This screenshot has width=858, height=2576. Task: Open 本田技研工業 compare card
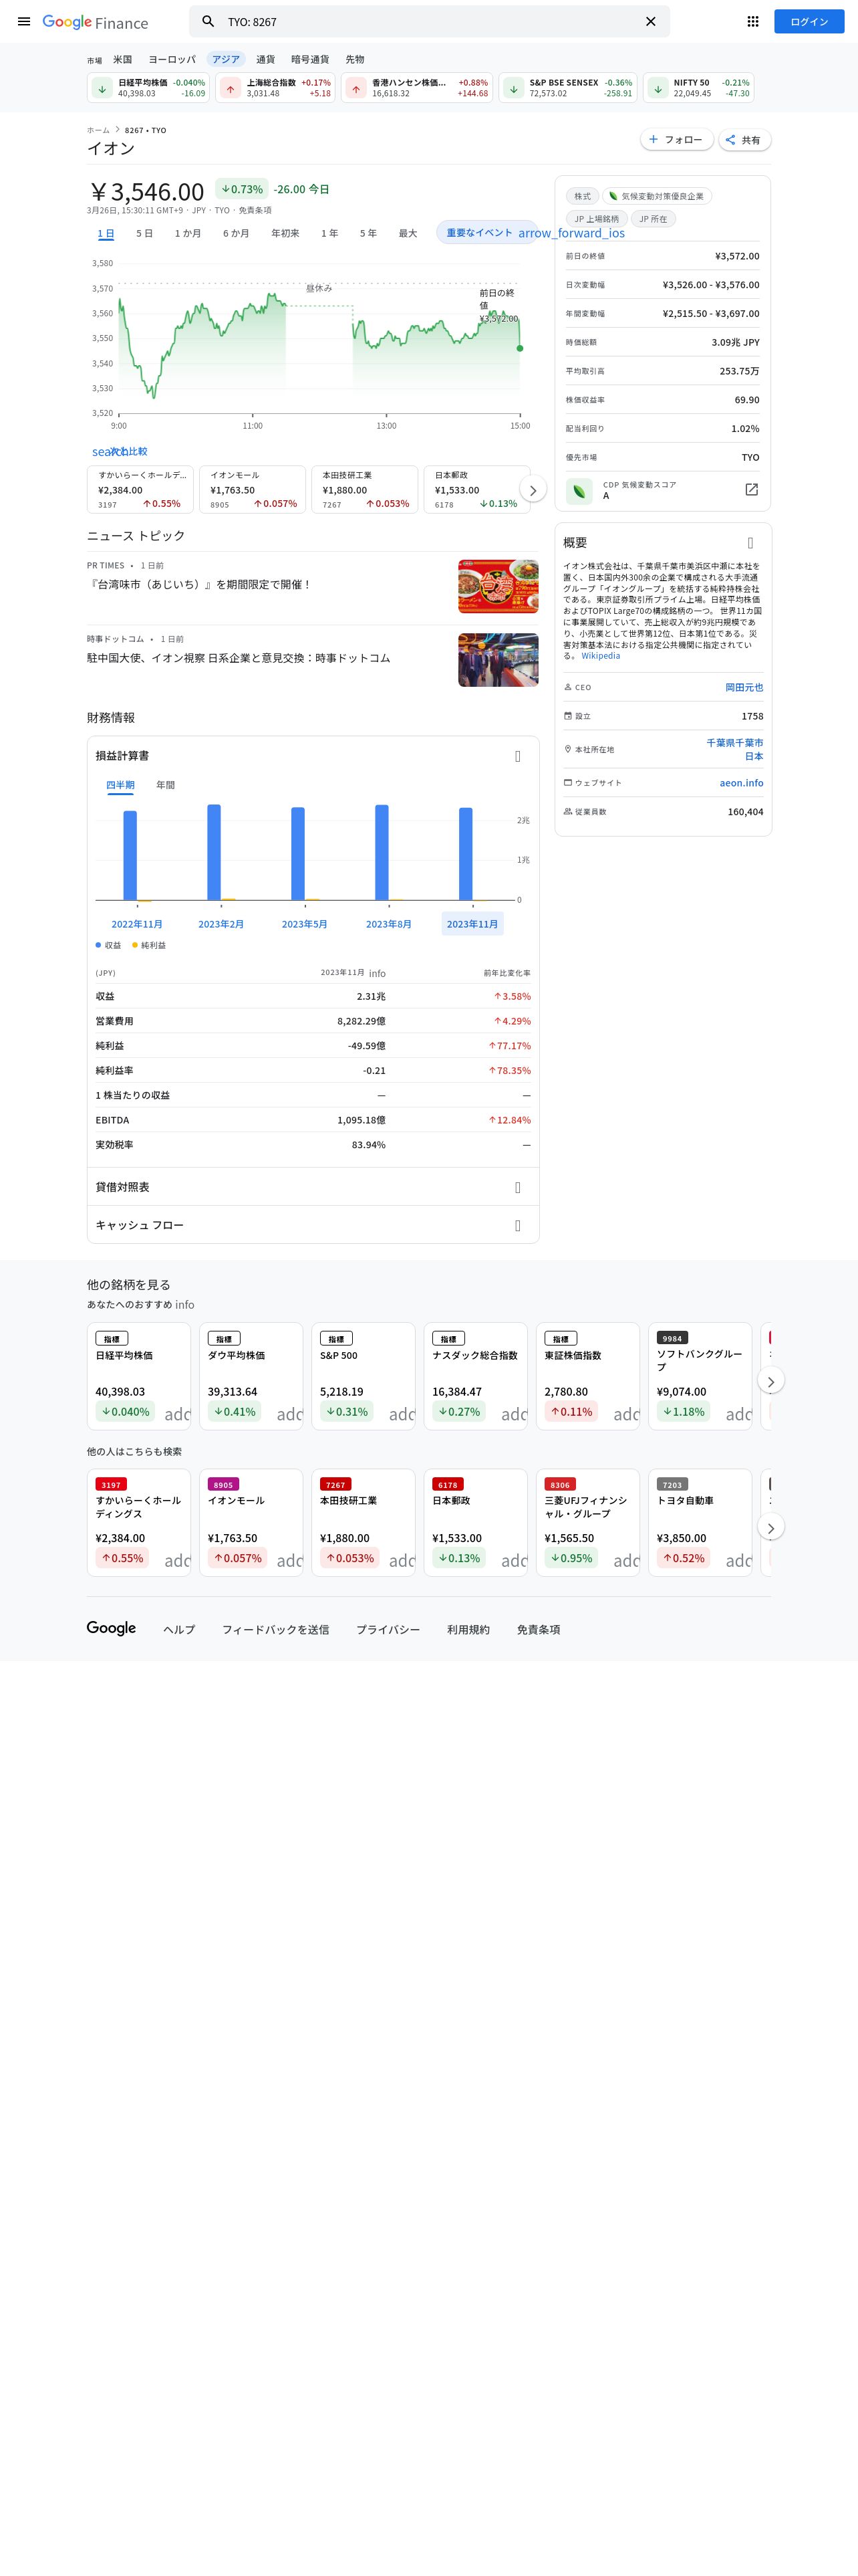point(365,490)
